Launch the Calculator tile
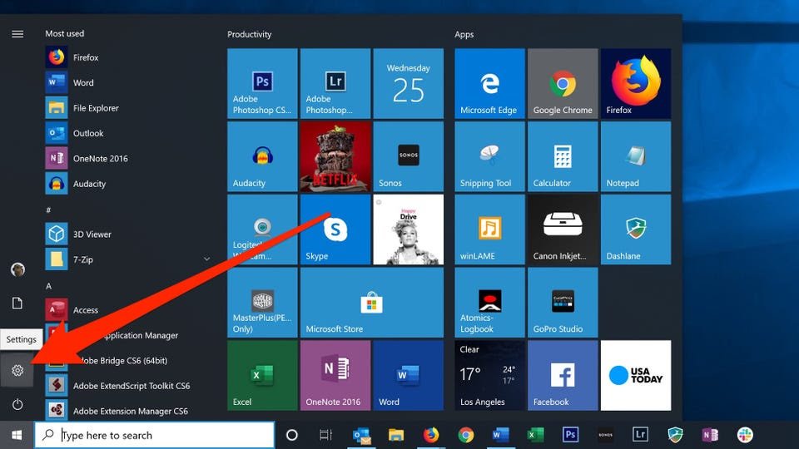The height and width of the screenshot is (449, 799). 563,156
